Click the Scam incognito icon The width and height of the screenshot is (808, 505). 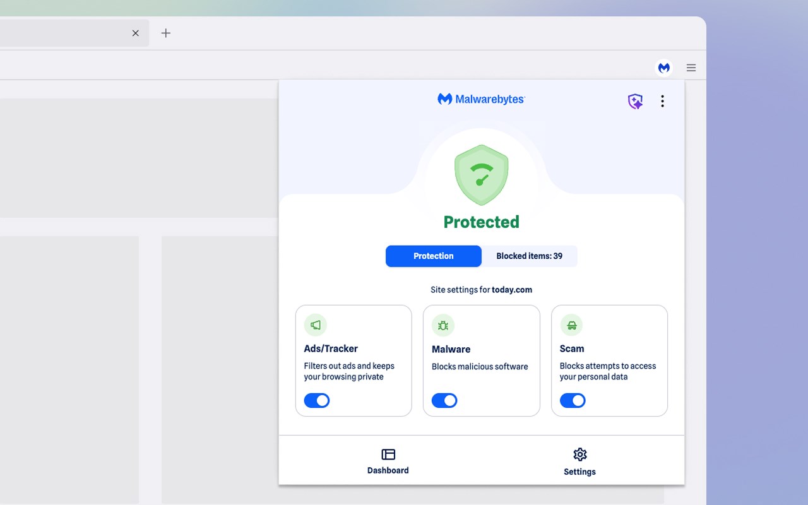(571, 325)
